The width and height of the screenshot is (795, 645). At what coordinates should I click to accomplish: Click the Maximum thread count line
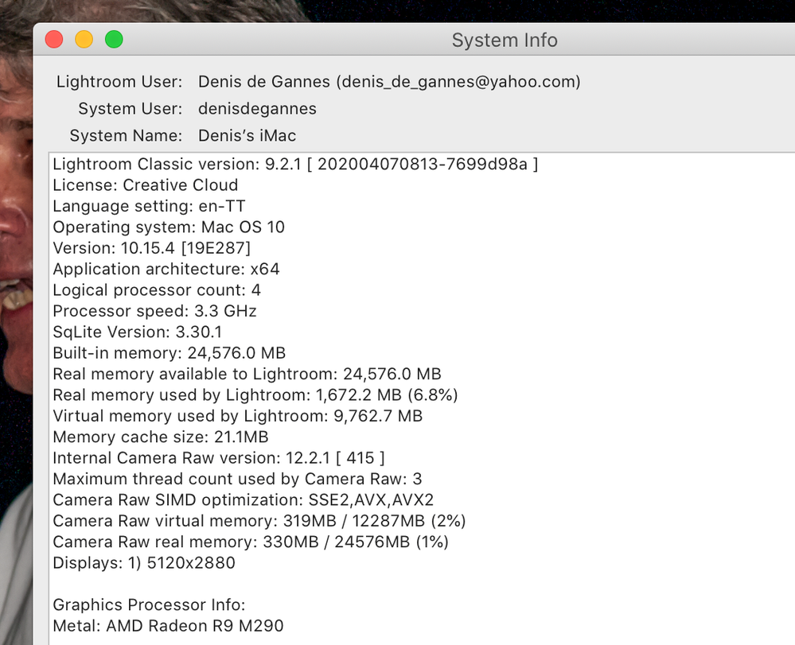tap(237, 479)
